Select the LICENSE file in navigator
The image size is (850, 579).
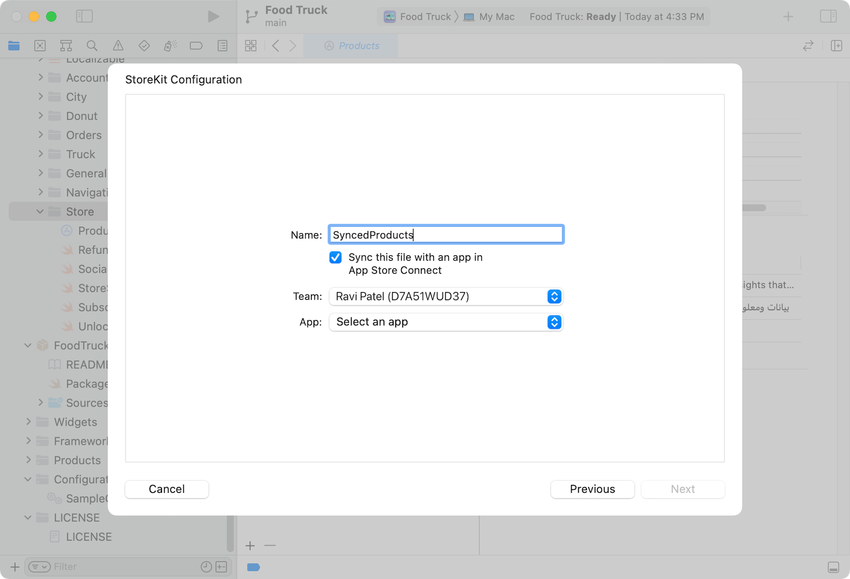tap(88, 537)
